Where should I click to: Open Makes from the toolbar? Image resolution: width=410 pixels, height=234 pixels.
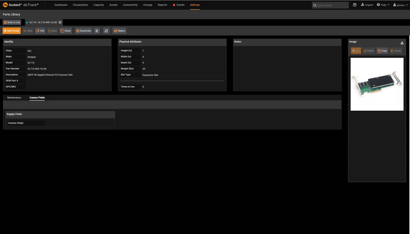pyautogui.click(x=119, y=31)
